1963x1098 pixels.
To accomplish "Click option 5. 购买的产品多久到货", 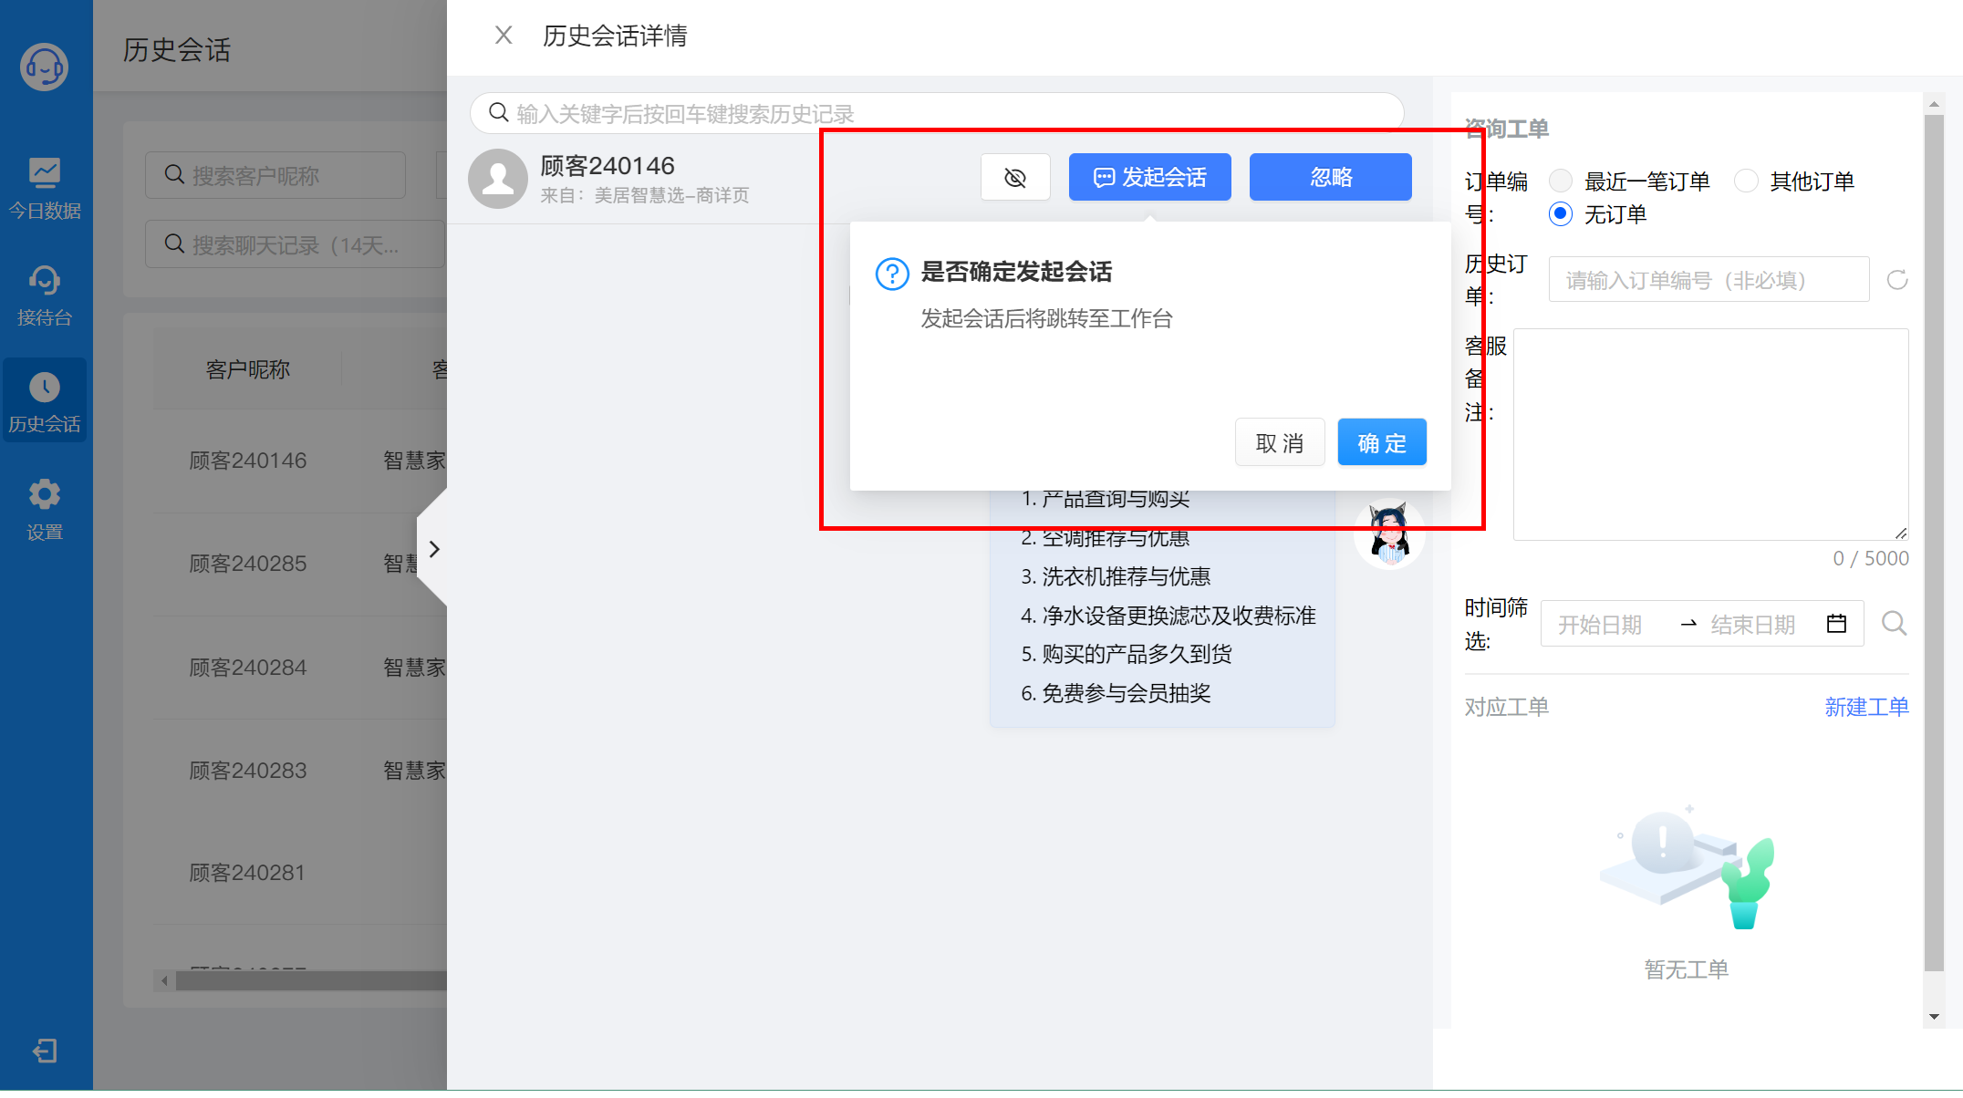I will 1127,654.
